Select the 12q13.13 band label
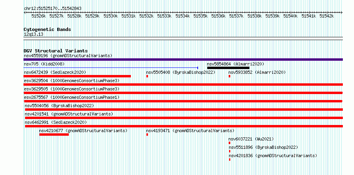The height and width of the screenshot is (175, 354). (x=33, y=35)
